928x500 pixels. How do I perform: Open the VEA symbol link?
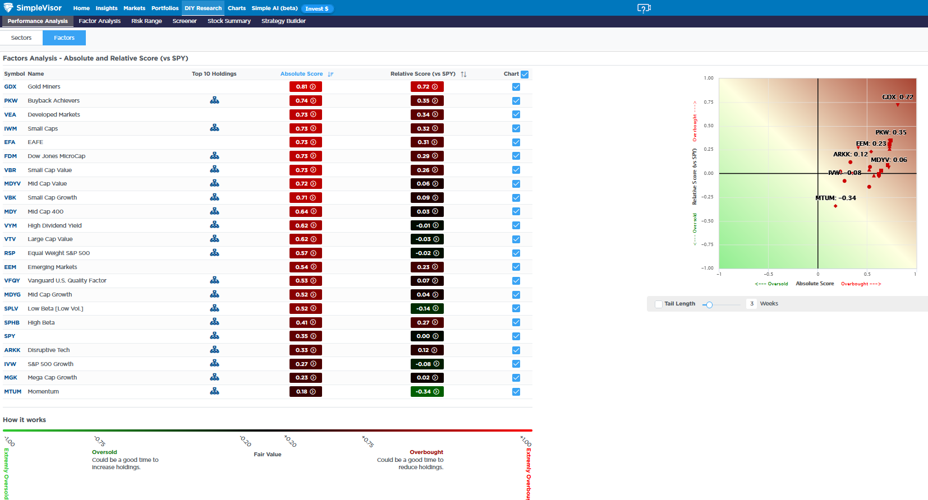click(10, 114)
